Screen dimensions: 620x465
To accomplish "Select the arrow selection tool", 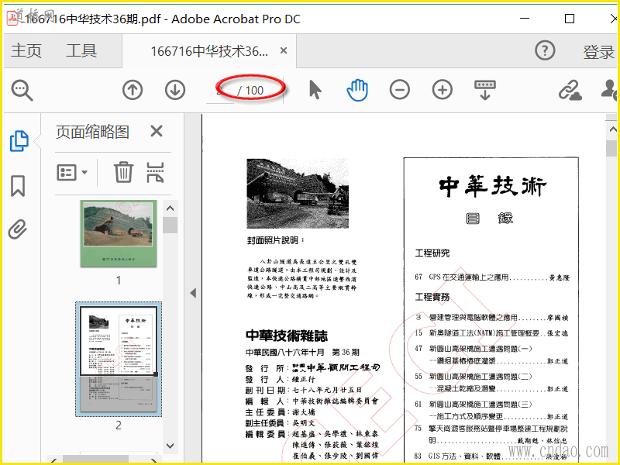I will (x=315, y=90).
